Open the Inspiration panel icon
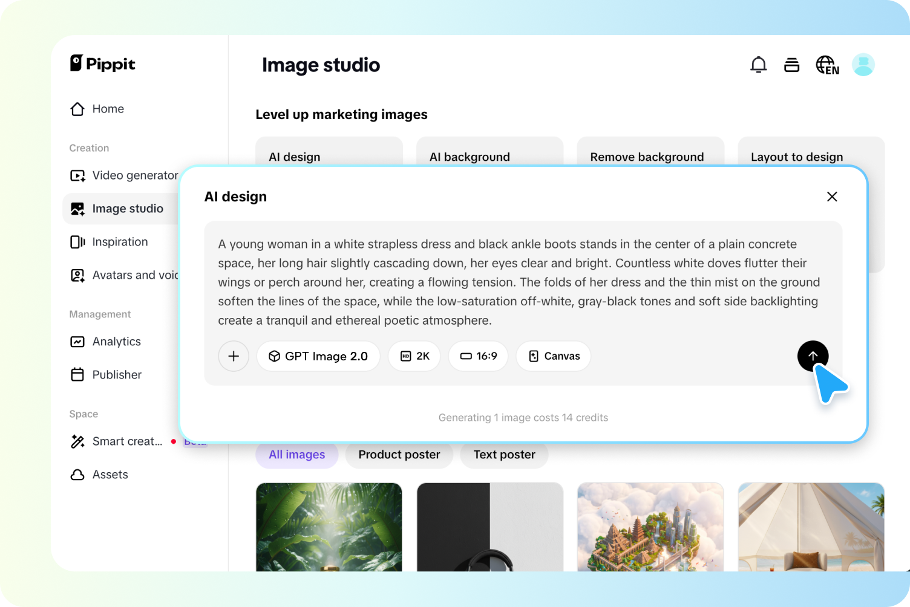This screenshot has height=607, width=910. (x=77, y=242)
